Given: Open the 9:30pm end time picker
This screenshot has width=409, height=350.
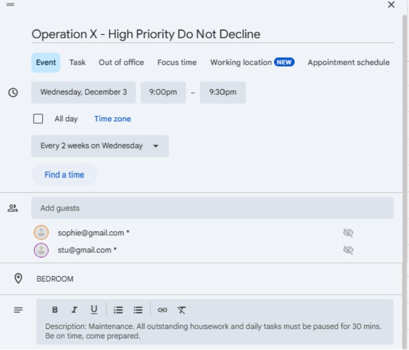Looking at the screenshot, I should [x=222, y=93].
